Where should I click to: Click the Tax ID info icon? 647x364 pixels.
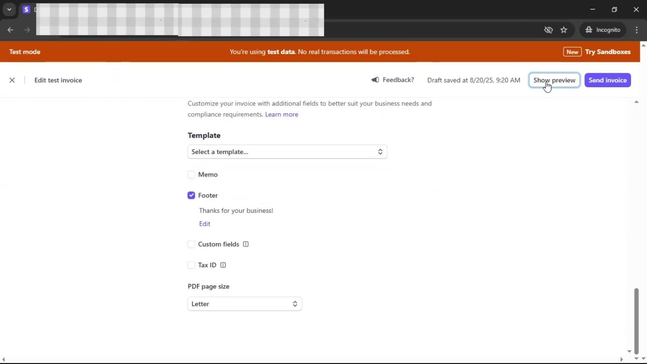click(x=223, y=265)
